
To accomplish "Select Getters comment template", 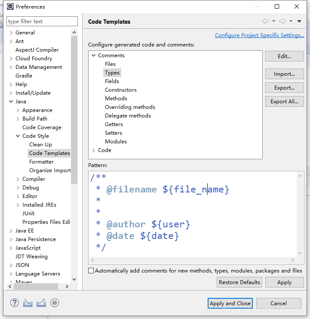I will [114, 124].
